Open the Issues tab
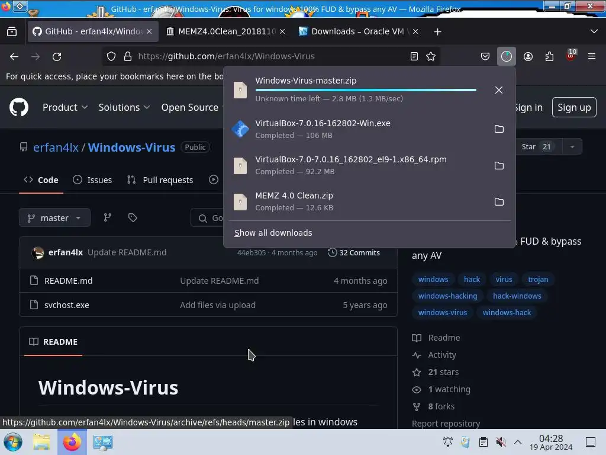This screenshot has height=455, width=606. pyautogui.click(x=92, y=180)
